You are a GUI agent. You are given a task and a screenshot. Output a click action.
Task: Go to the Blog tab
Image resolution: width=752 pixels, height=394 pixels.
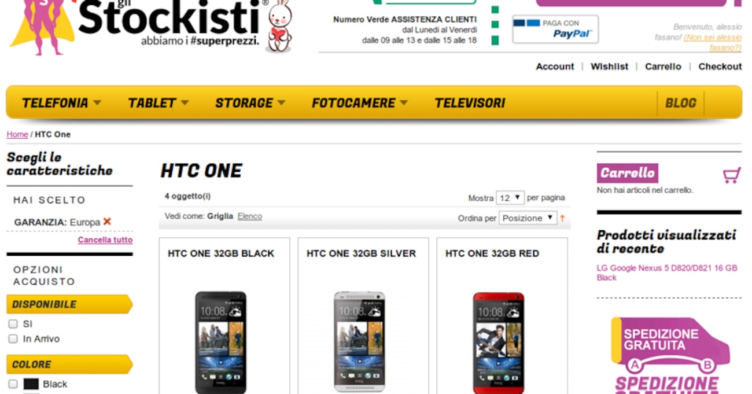(680, 103)
